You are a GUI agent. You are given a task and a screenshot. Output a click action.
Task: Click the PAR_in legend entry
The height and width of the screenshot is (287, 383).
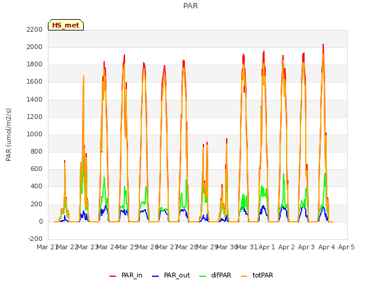pos(126,275)
